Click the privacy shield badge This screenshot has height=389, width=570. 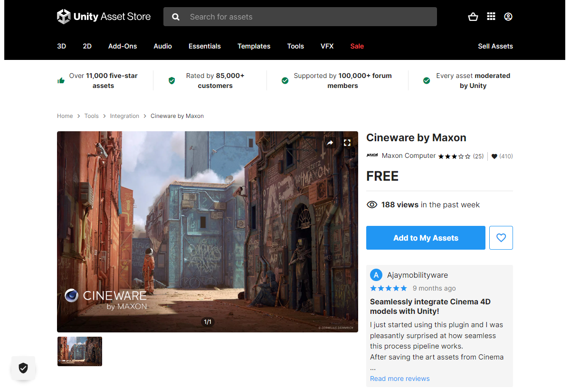pos(23,368)
